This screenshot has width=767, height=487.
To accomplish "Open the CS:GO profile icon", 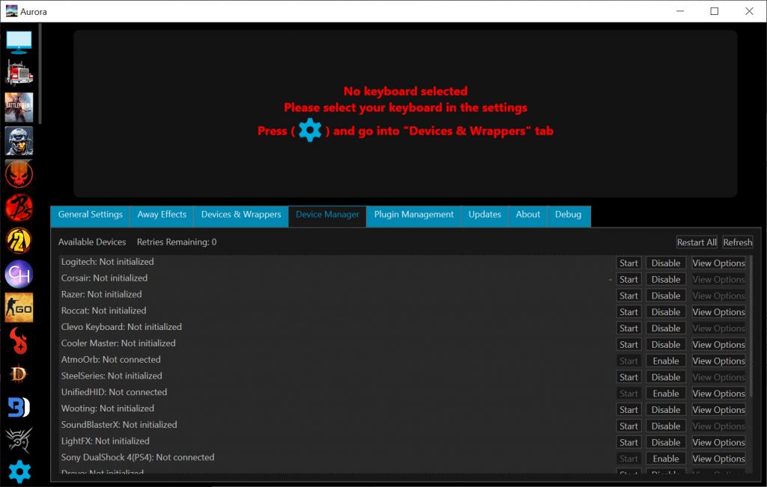I will coord(19,307).
